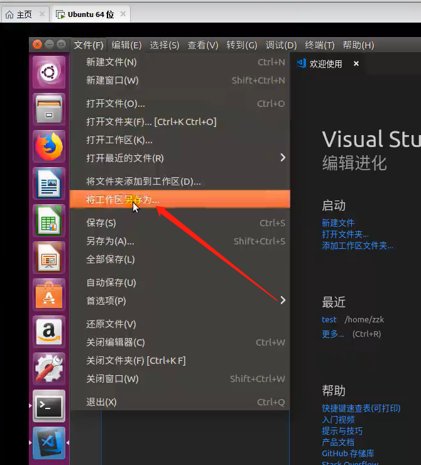
Task: Close the VS Code window with red button
Action: pos(37,45)
